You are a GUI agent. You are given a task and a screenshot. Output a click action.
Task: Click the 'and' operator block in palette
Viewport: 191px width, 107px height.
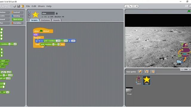click(x=3, y=61)
